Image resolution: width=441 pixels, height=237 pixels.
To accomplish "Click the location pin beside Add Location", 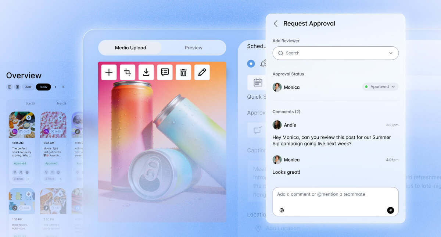I will pyautogui.click(x=258, y=228).
